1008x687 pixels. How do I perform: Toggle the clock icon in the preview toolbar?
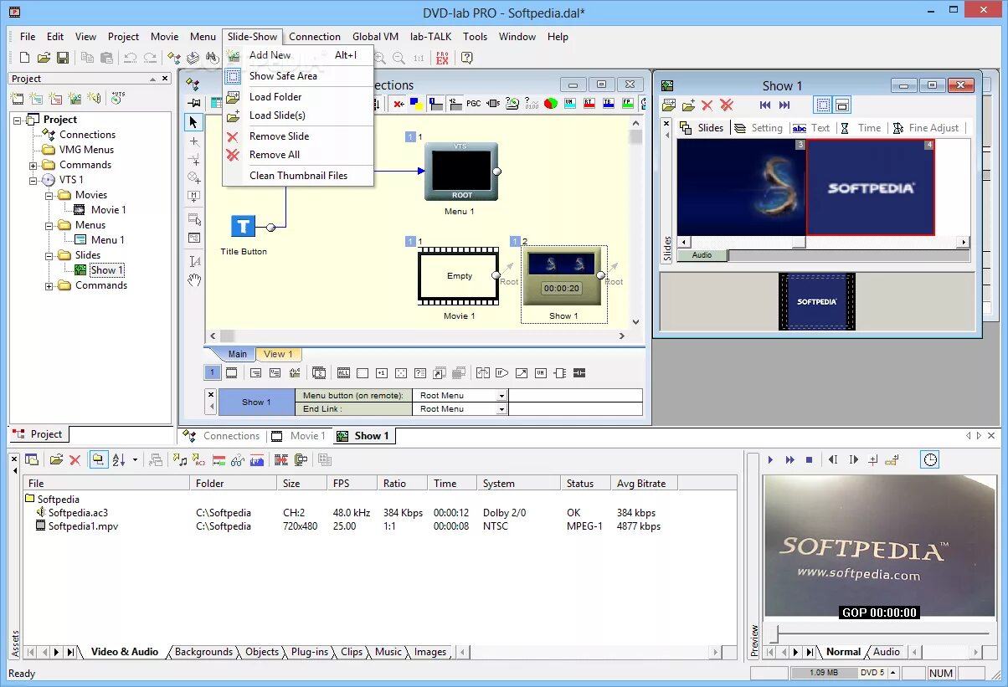[930, 459]
